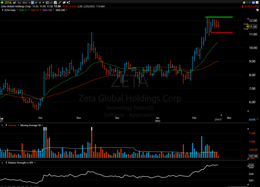Click the news flag icon in toolbar
This screenshot has height=187, width=260.
click(64, 3)
